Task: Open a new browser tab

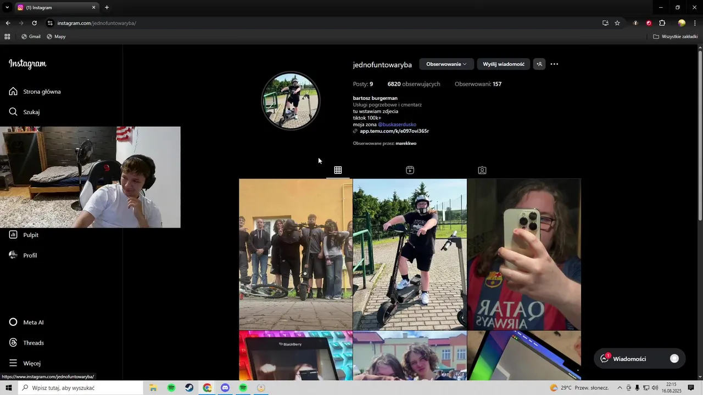Action: point(107,8)
